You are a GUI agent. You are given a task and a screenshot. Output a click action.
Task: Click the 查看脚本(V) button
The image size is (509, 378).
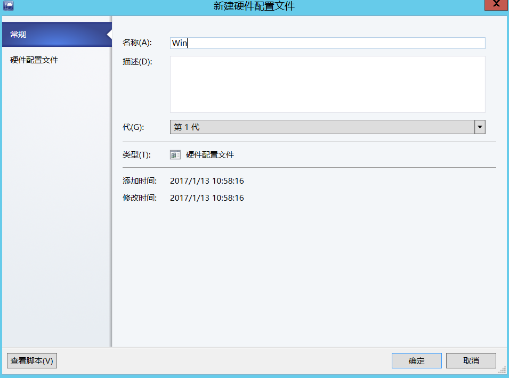pos(32,361)
